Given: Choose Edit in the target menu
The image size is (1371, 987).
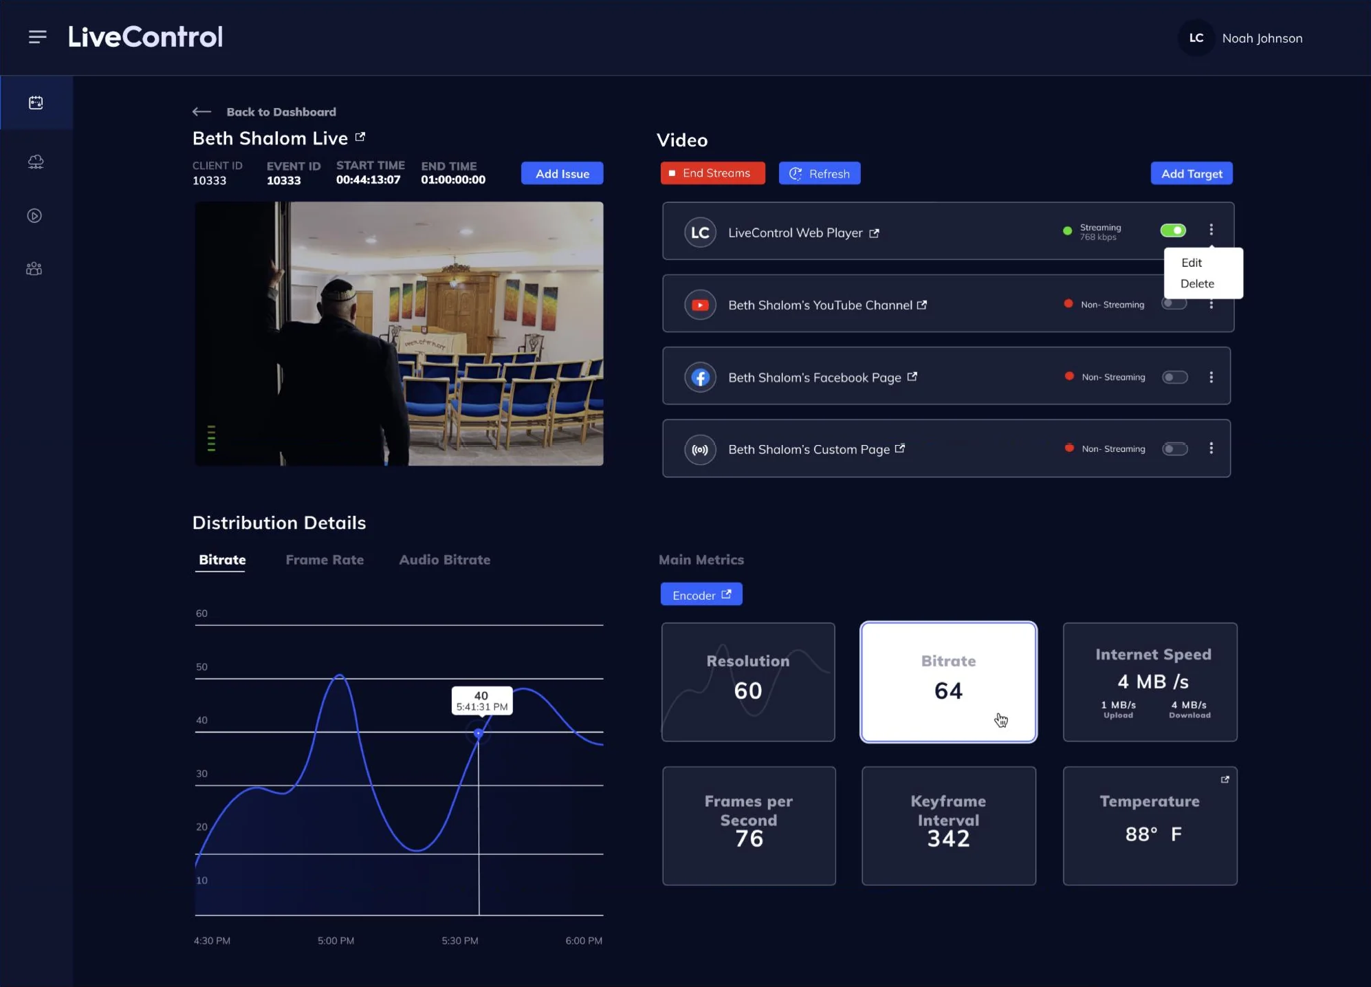Looking at the screenshot, I should pos(1192,263).
